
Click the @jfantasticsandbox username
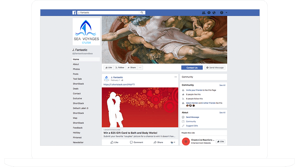pos(82,54)
